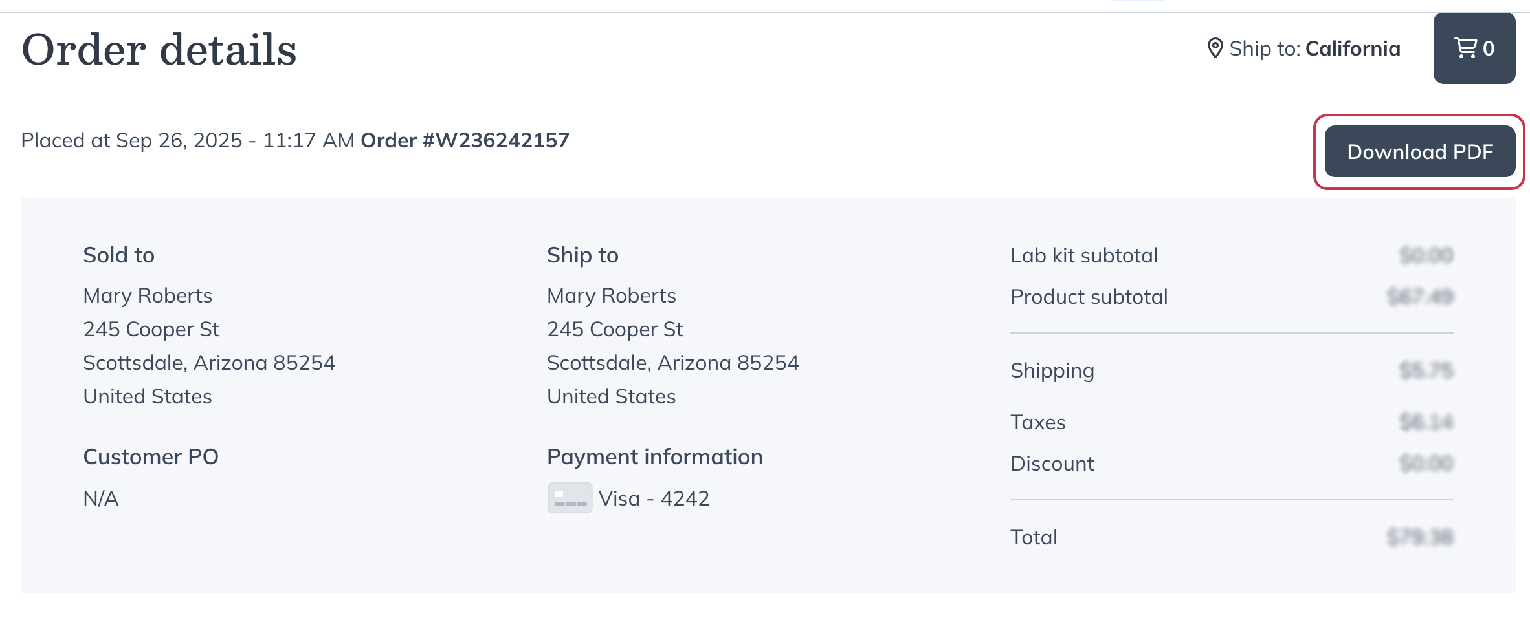Click the shopping cart icon

1466,48
